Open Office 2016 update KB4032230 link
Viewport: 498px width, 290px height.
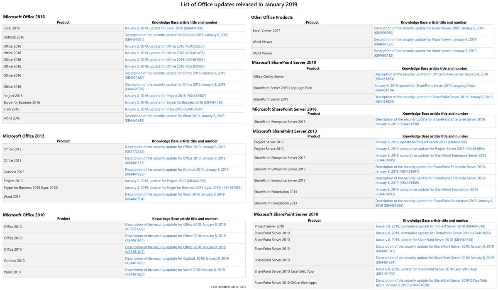(x=164, y=46)
